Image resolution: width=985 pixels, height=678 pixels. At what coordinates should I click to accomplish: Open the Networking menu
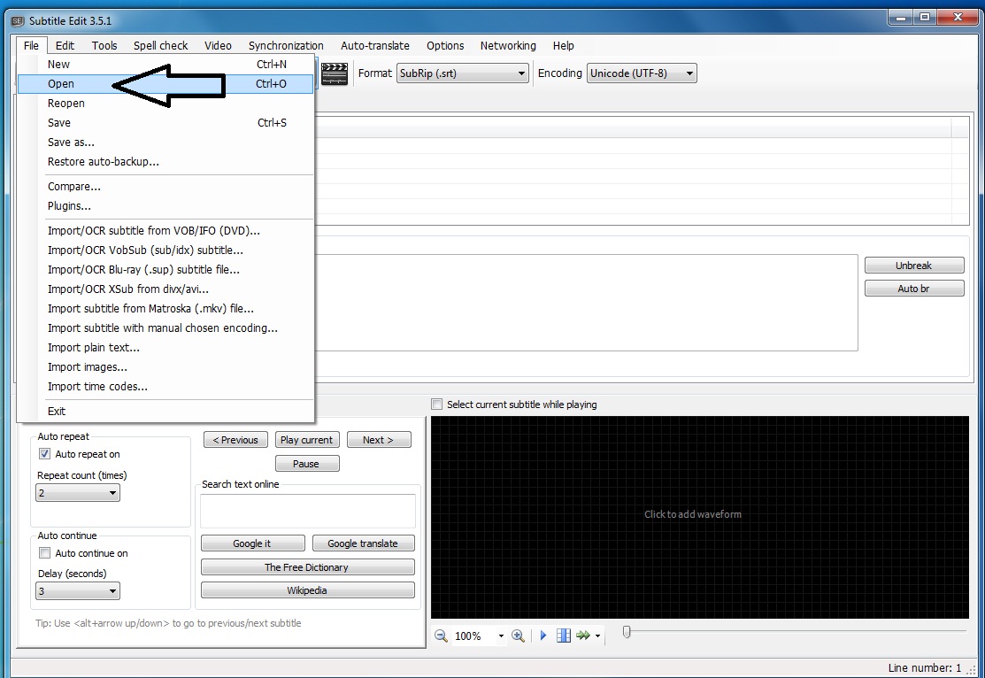pyautogui.click(x=508, y=45)
